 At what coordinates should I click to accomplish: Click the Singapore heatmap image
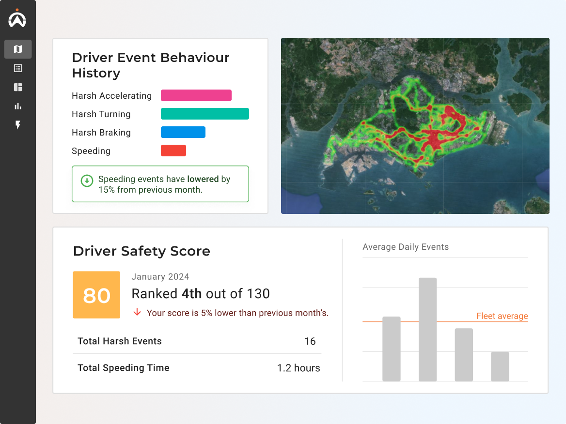(415, 126)
